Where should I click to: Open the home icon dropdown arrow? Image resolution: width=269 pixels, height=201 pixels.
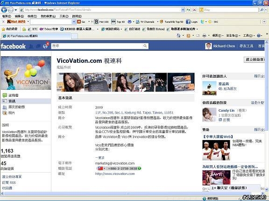click(x=183, y=35)
